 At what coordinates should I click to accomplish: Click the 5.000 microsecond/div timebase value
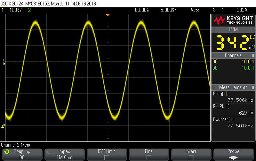[x=168, y=10]
